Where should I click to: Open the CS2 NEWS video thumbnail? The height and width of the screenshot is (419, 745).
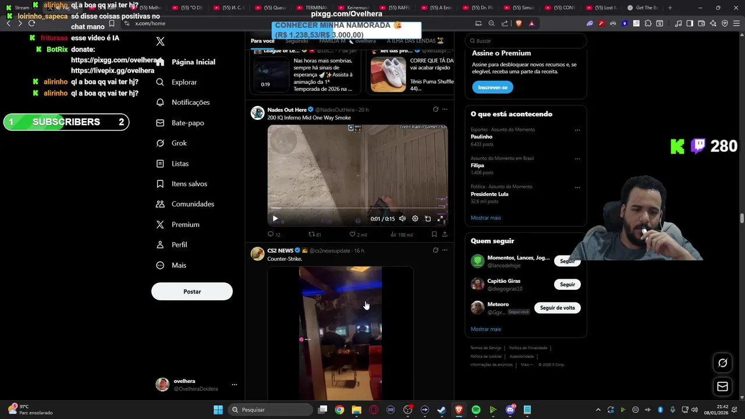[340, 333]
